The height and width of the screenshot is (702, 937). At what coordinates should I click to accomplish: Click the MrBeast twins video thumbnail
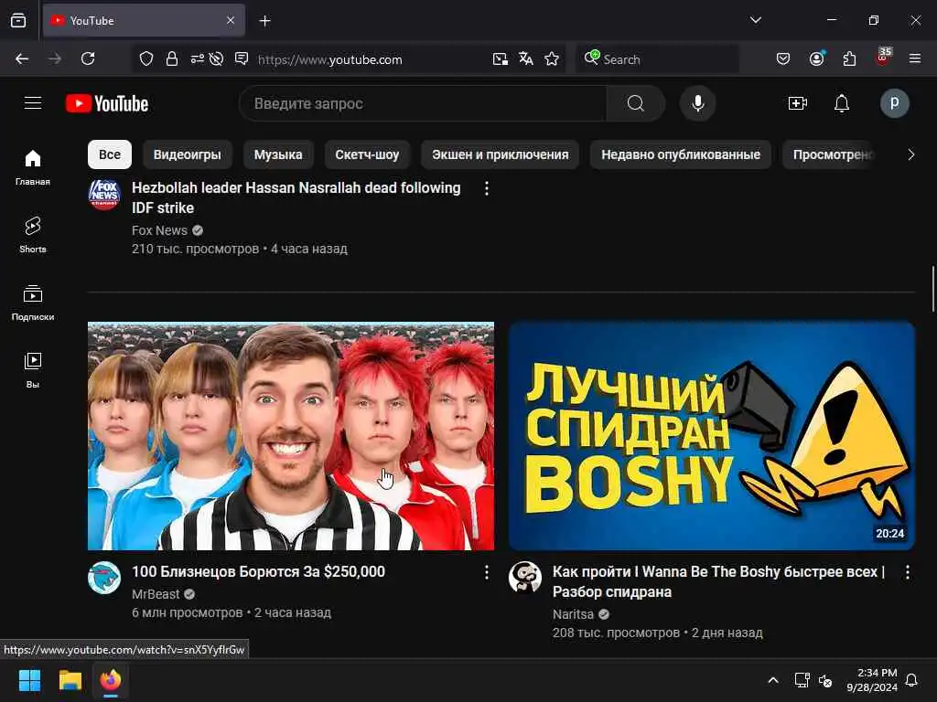(291, 436)
